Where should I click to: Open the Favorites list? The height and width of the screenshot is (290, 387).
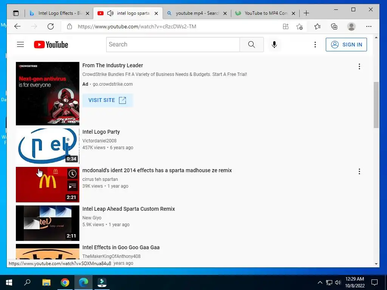[317, 26]
